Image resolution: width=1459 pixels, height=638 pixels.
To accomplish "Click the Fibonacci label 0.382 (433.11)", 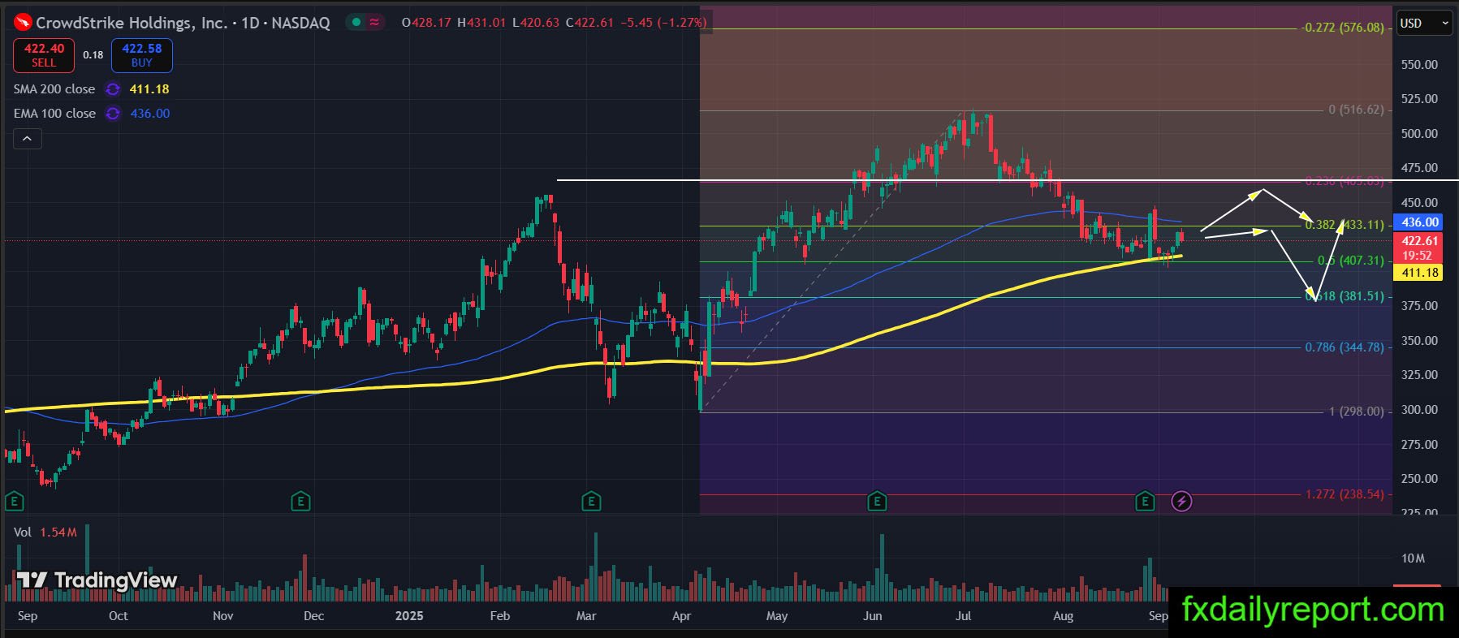I will (1345, 225).
